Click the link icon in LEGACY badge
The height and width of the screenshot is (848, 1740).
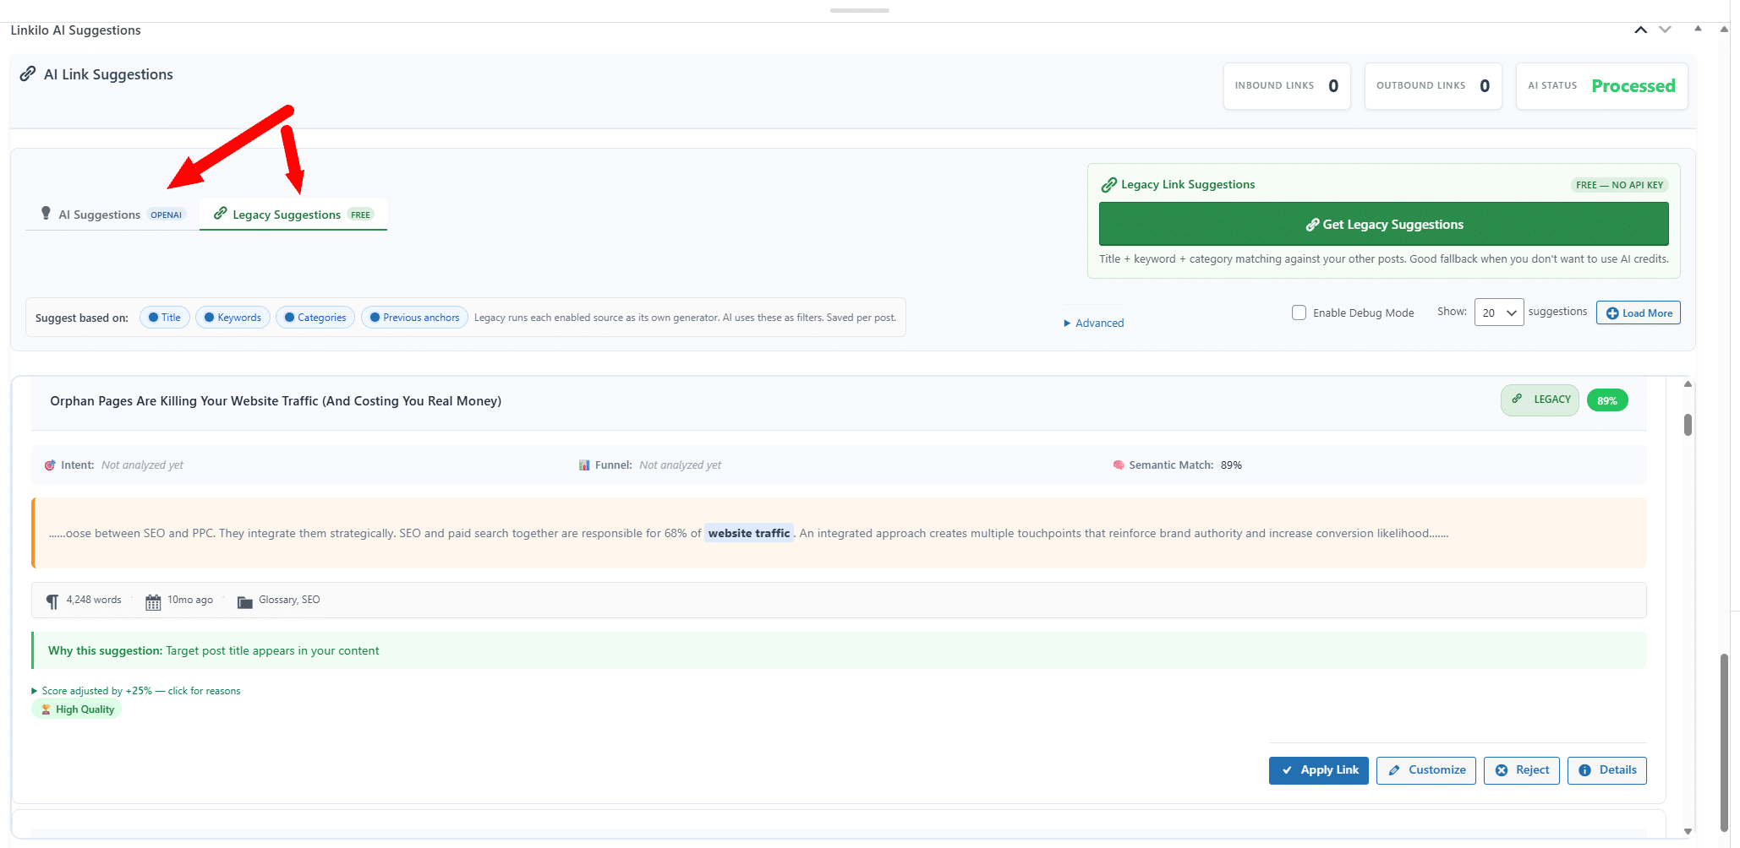pyautogui.click(x=1517, y=399)
